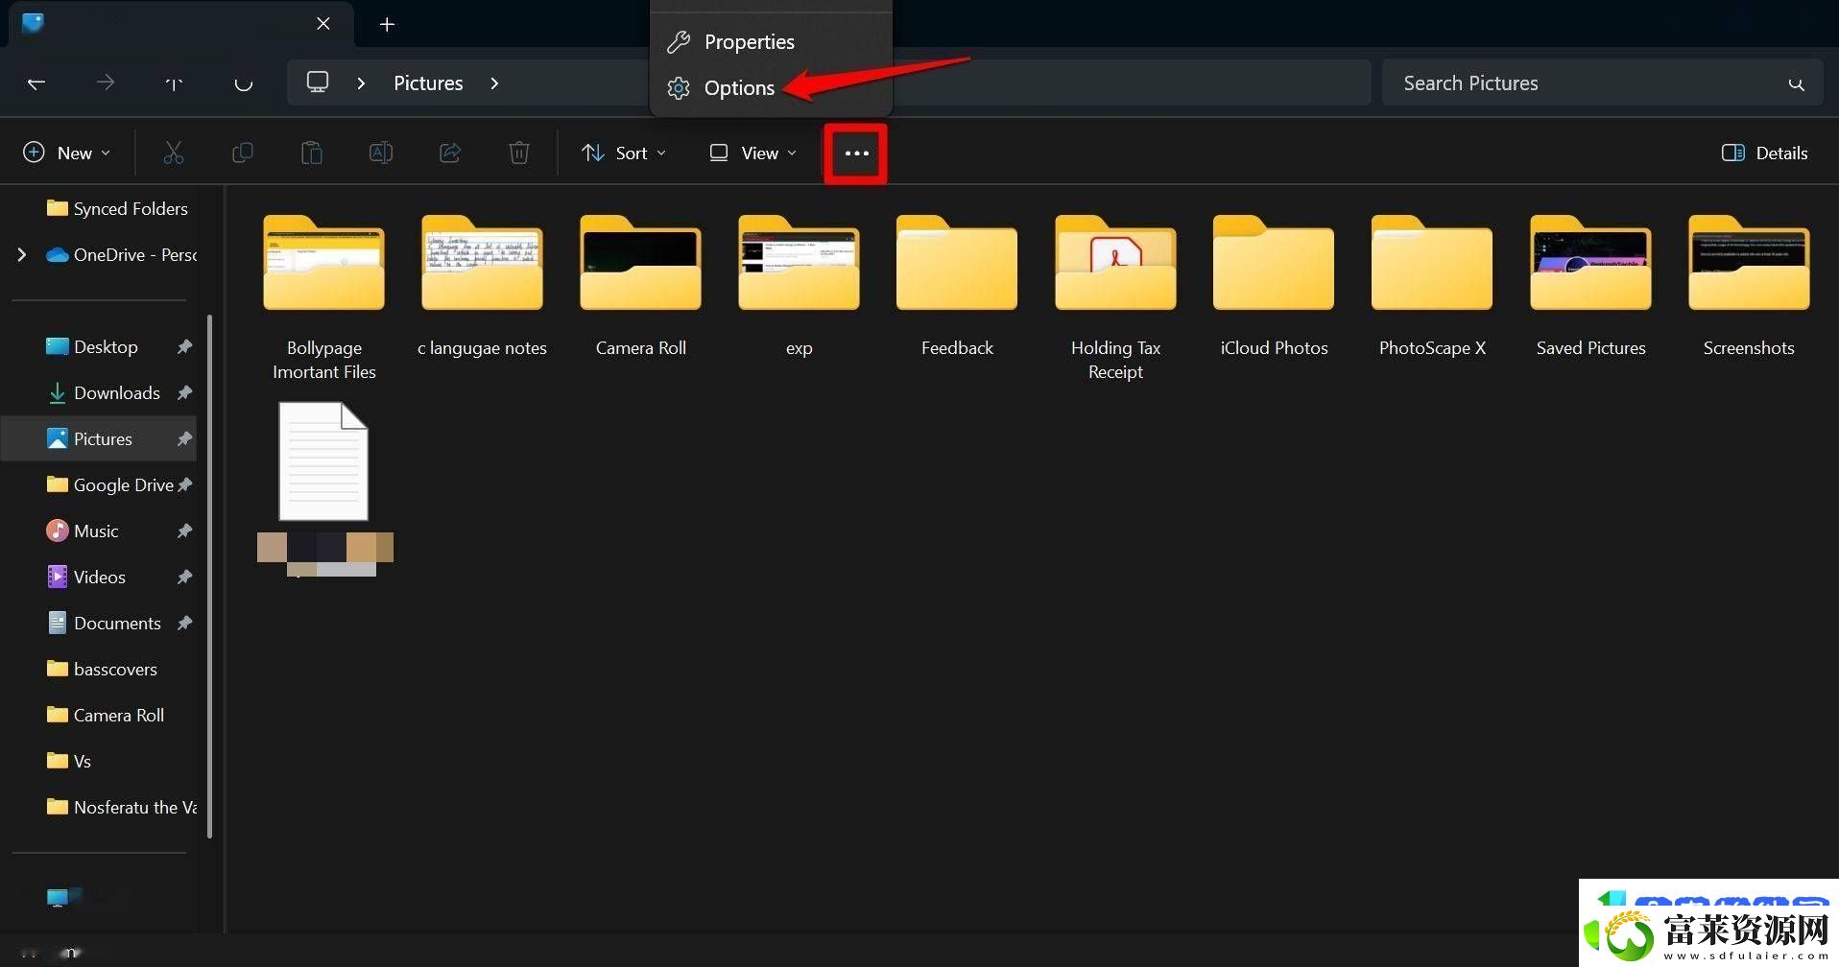Refresh the current folder view
Image resolution: width=1839 pixels, height=967 pixels.
click(243, 83)
